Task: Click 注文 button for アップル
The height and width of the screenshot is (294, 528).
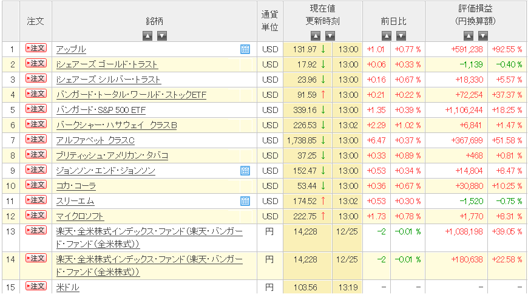Action: [36, 48]
